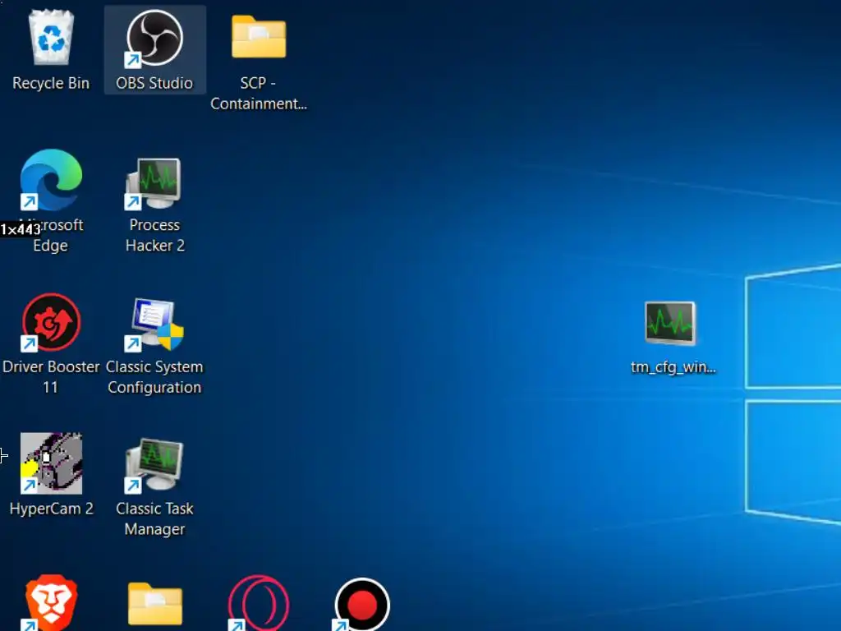The image size is (841, 631).
Task: Select the red record circle shortcut icon
Action: [362, 604]
